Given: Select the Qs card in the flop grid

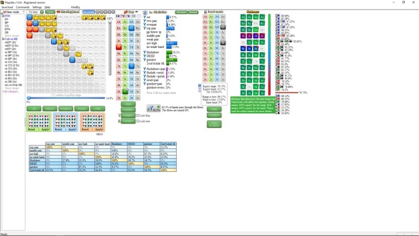Looking at the screenshot, I should [x=138, y=35].
